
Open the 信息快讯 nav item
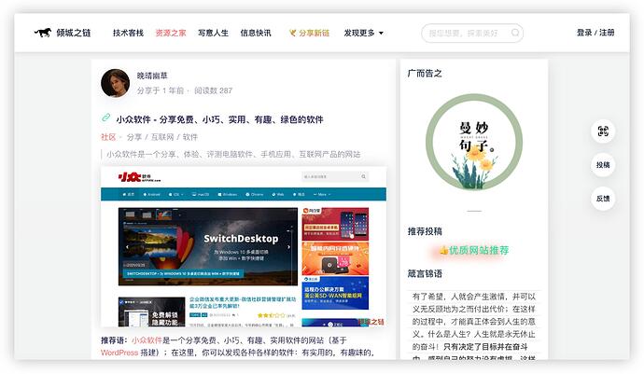pos(256,33)
